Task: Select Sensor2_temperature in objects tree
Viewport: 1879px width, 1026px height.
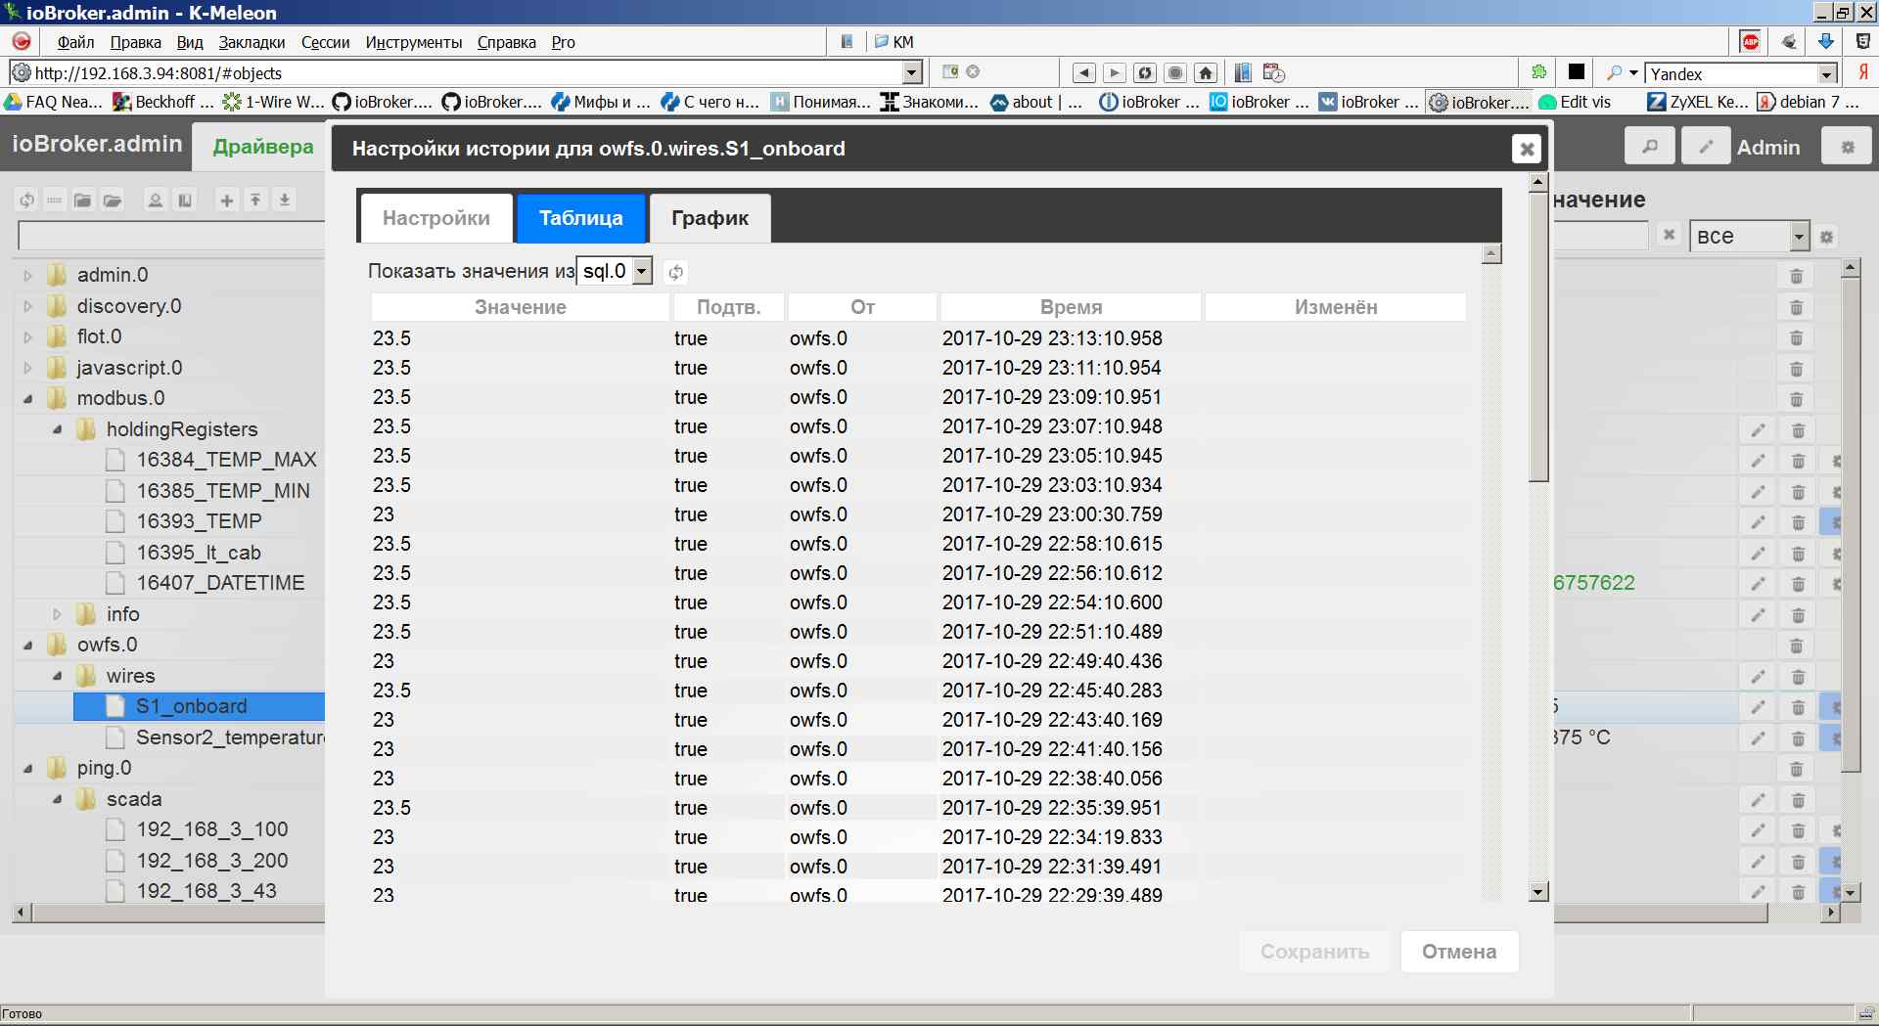Action: tap(229, 737)
